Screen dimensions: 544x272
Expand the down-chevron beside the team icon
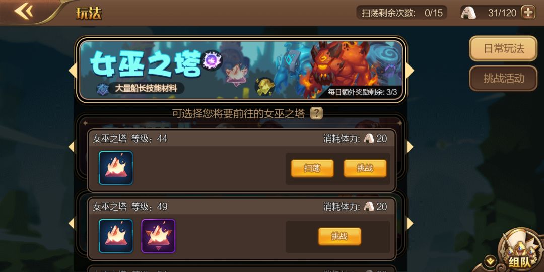click(490, 259)
